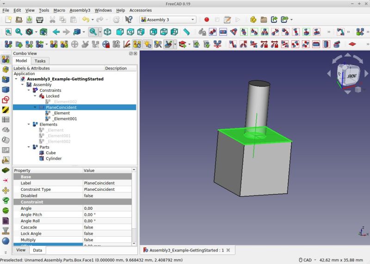Open the Undo history dropdown arrow
The image size is (370, 264).
pyautogui.click(x=92, y=19)
